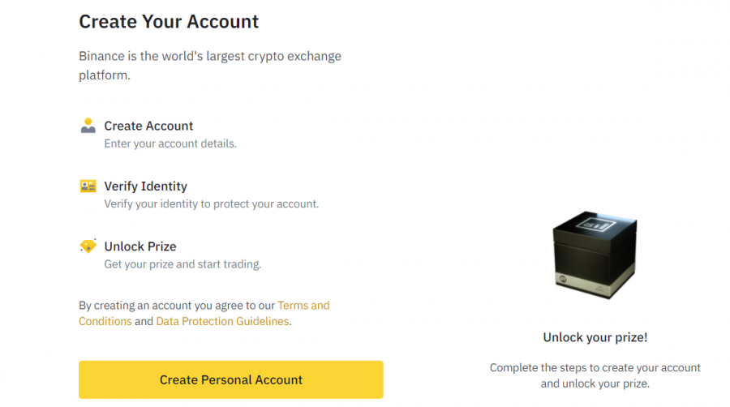Click the Create Your Account heading
This screenshot has height=407, width=730.
(x=169, y=21)
